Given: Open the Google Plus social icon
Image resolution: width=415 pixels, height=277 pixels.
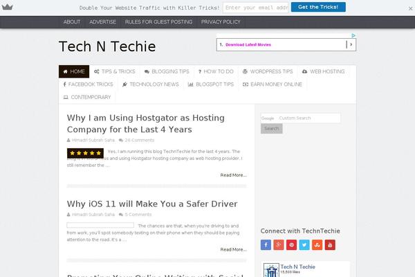Looking at the screenshot, I should (279, 245).
